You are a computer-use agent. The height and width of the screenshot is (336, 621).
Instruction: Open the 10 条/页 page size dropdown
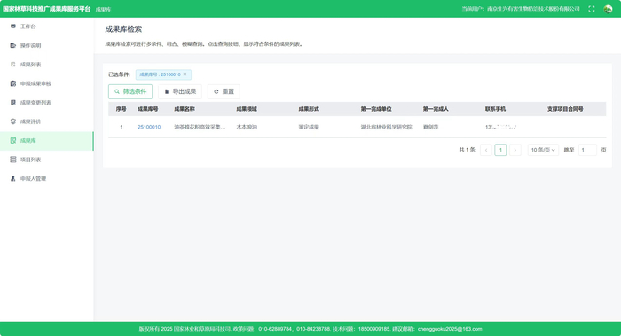pos(543,150)
